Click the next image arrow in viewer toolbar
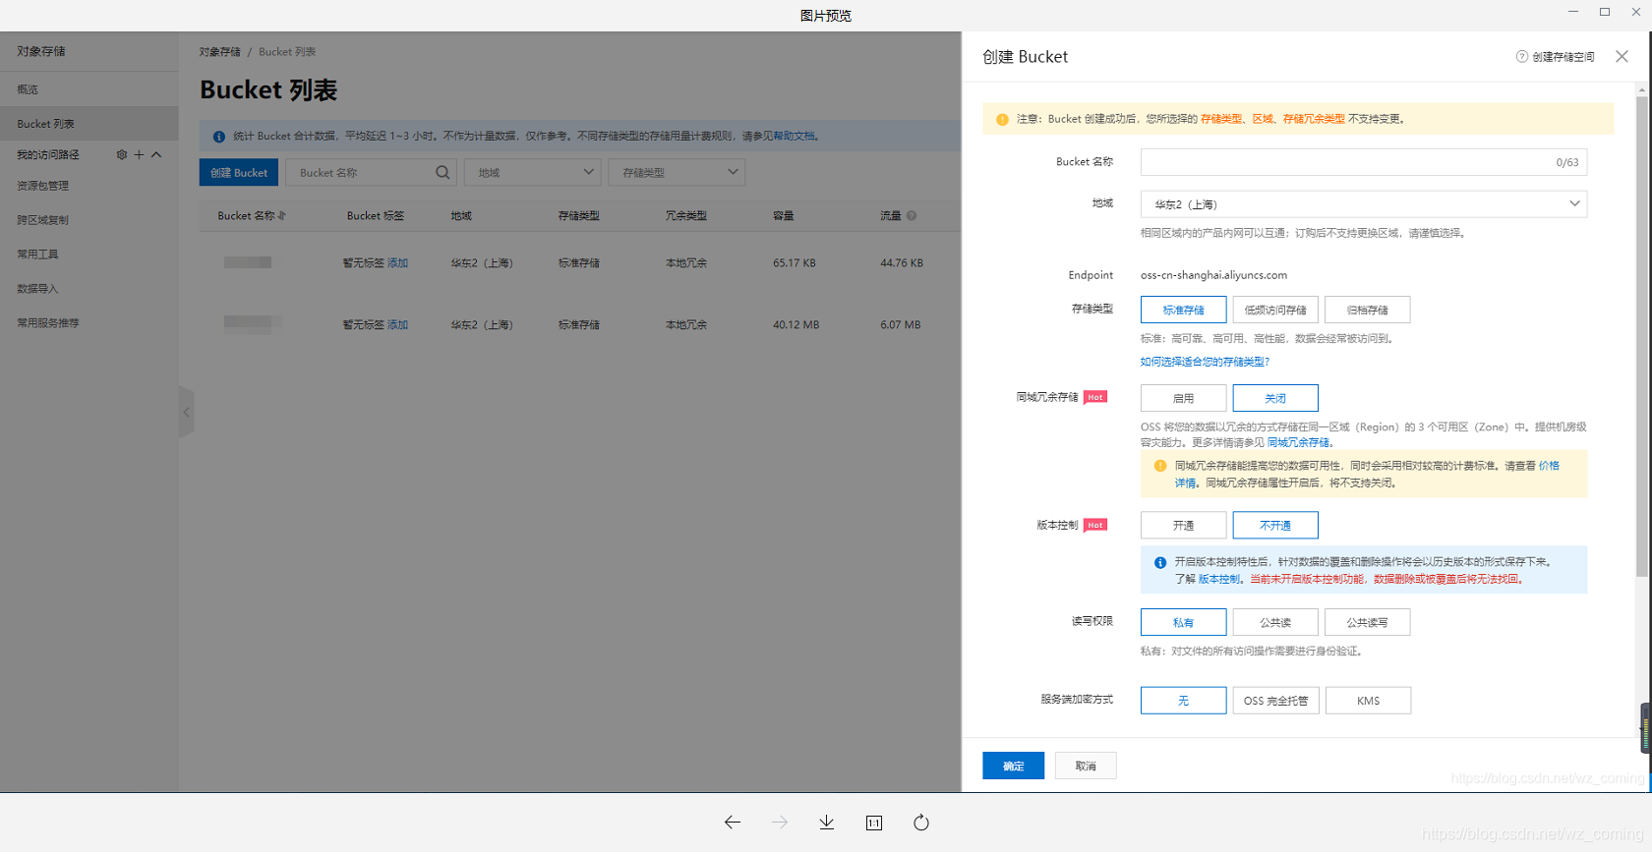 pyautogui.click(x=780, y=823)
